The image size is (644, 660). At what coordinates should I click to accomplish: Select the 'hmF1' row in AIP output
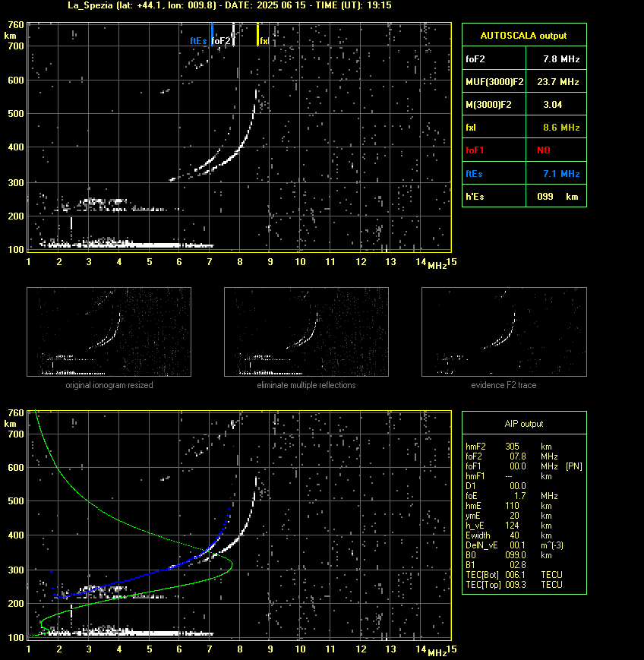pyautogui.click(x=509, y=476)
